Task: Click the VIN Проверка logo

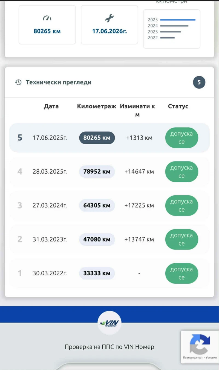Action: 109,323
